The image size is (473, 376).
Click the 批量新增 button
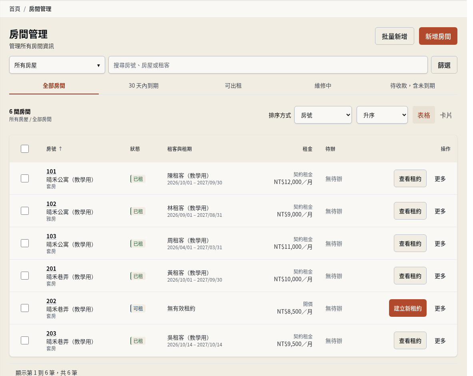click(x=395, y=36)
